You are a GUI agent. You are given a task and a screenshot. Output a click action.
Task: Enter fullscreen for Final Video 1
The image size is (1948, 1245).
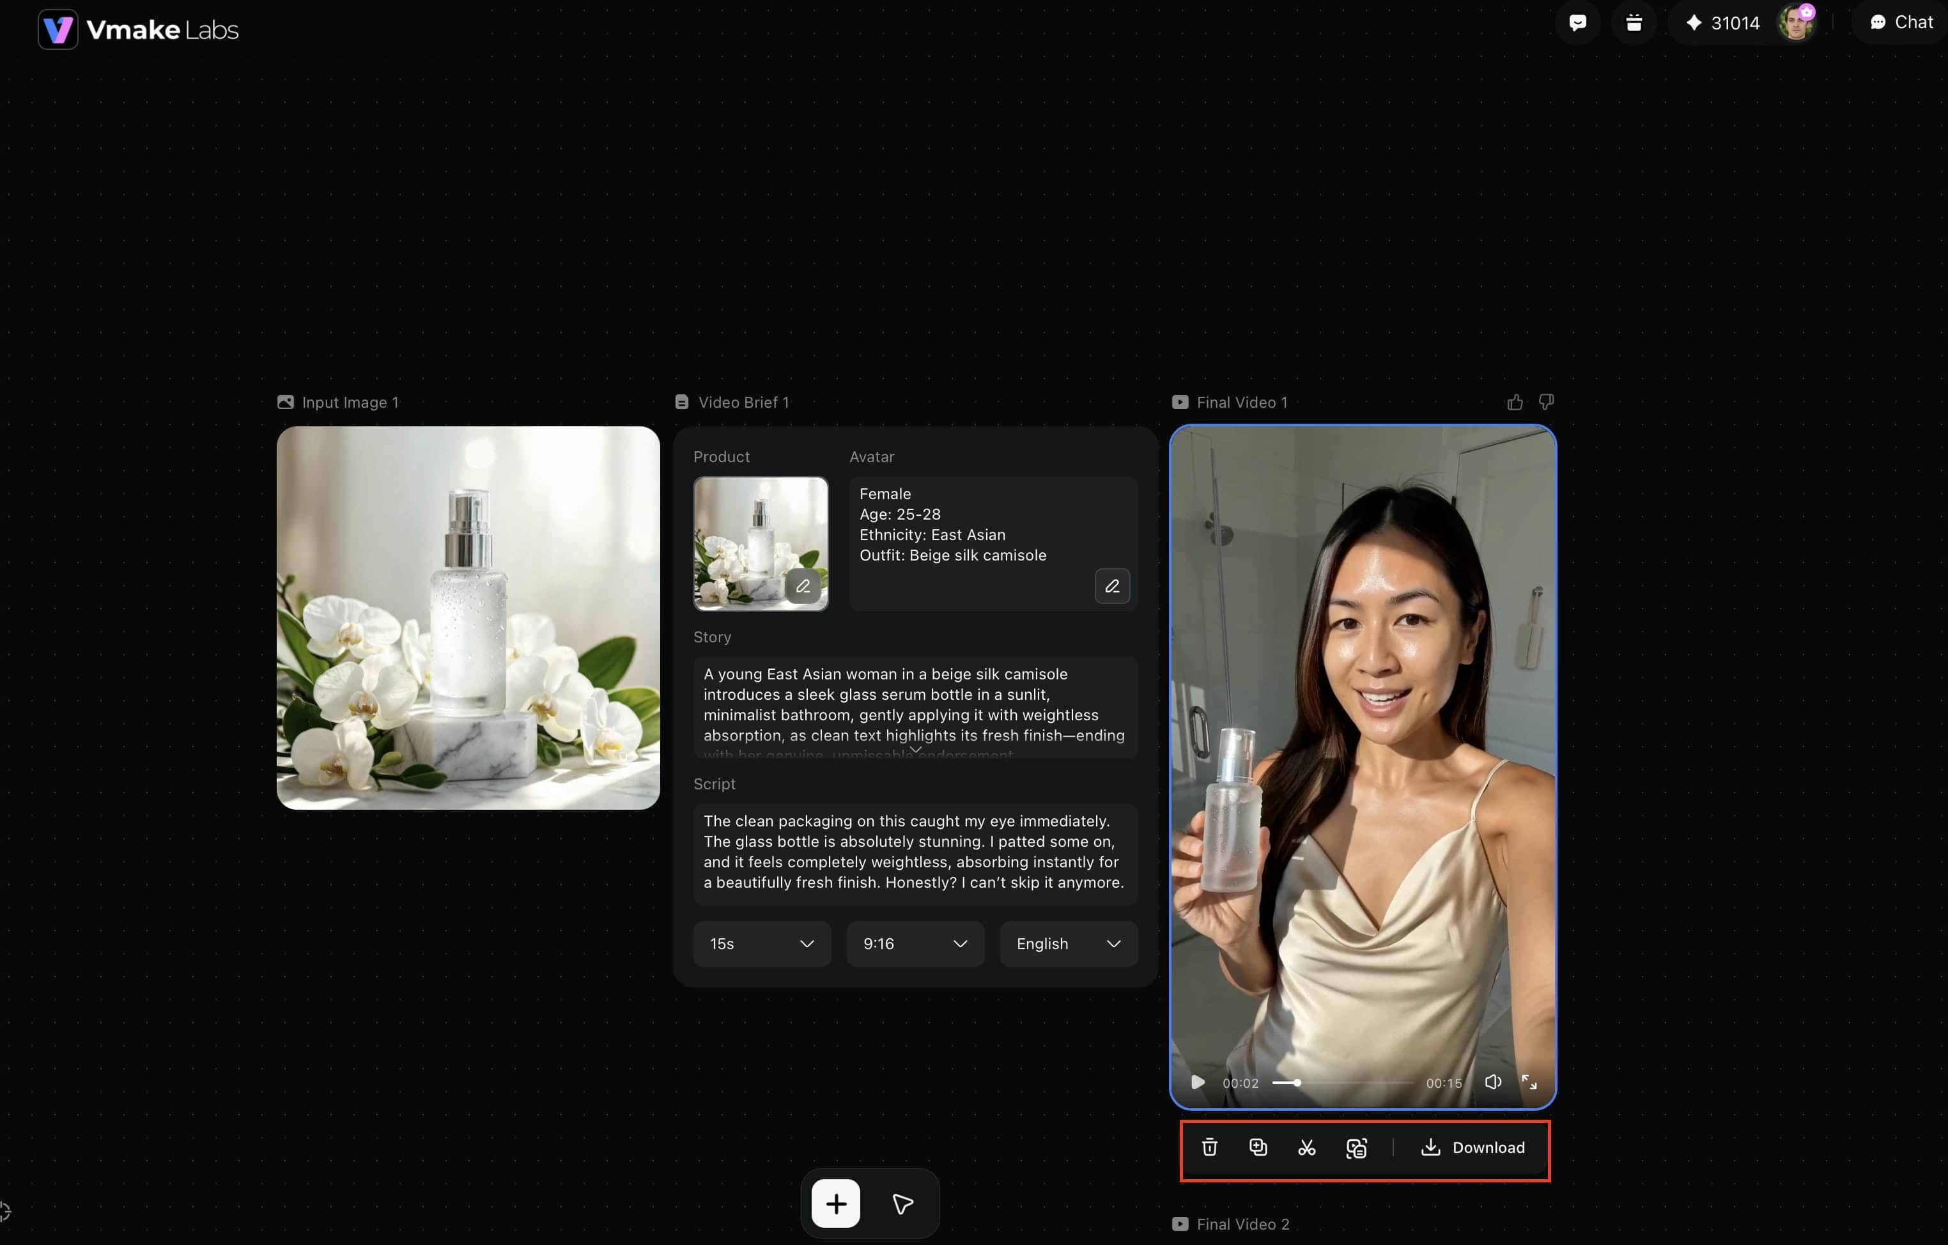(1529, 1083)
